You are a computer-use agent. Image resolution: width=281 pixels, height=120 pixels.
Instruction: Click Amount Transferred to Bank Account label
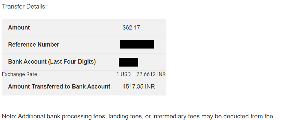pyautogui.click(x=59, y=87)
